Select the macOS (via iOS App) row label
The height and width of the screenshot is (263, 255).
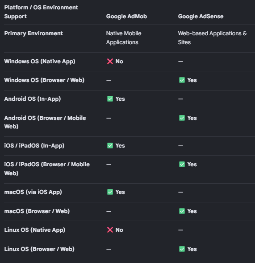pyautogui.click(x=33, y=192)
